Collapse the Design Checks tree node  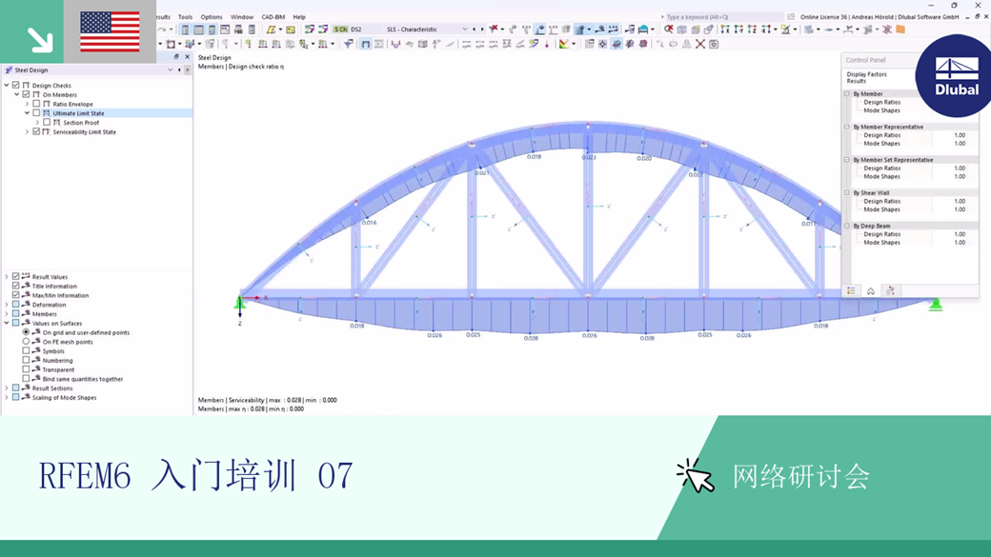tap(7, 86)
